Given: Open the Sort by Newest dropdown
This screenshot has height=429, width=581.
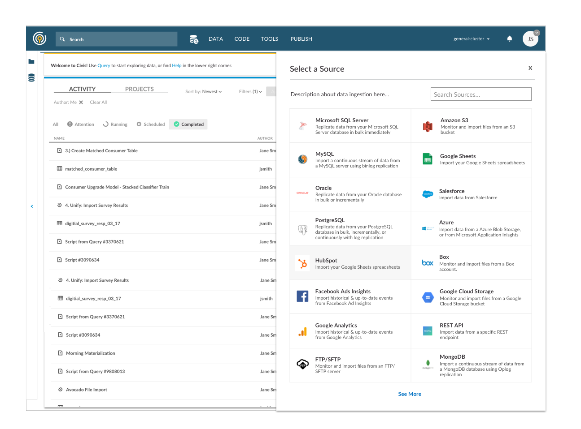Looking at the screenshot, I should pyautogui.click(x=204, y=91).
